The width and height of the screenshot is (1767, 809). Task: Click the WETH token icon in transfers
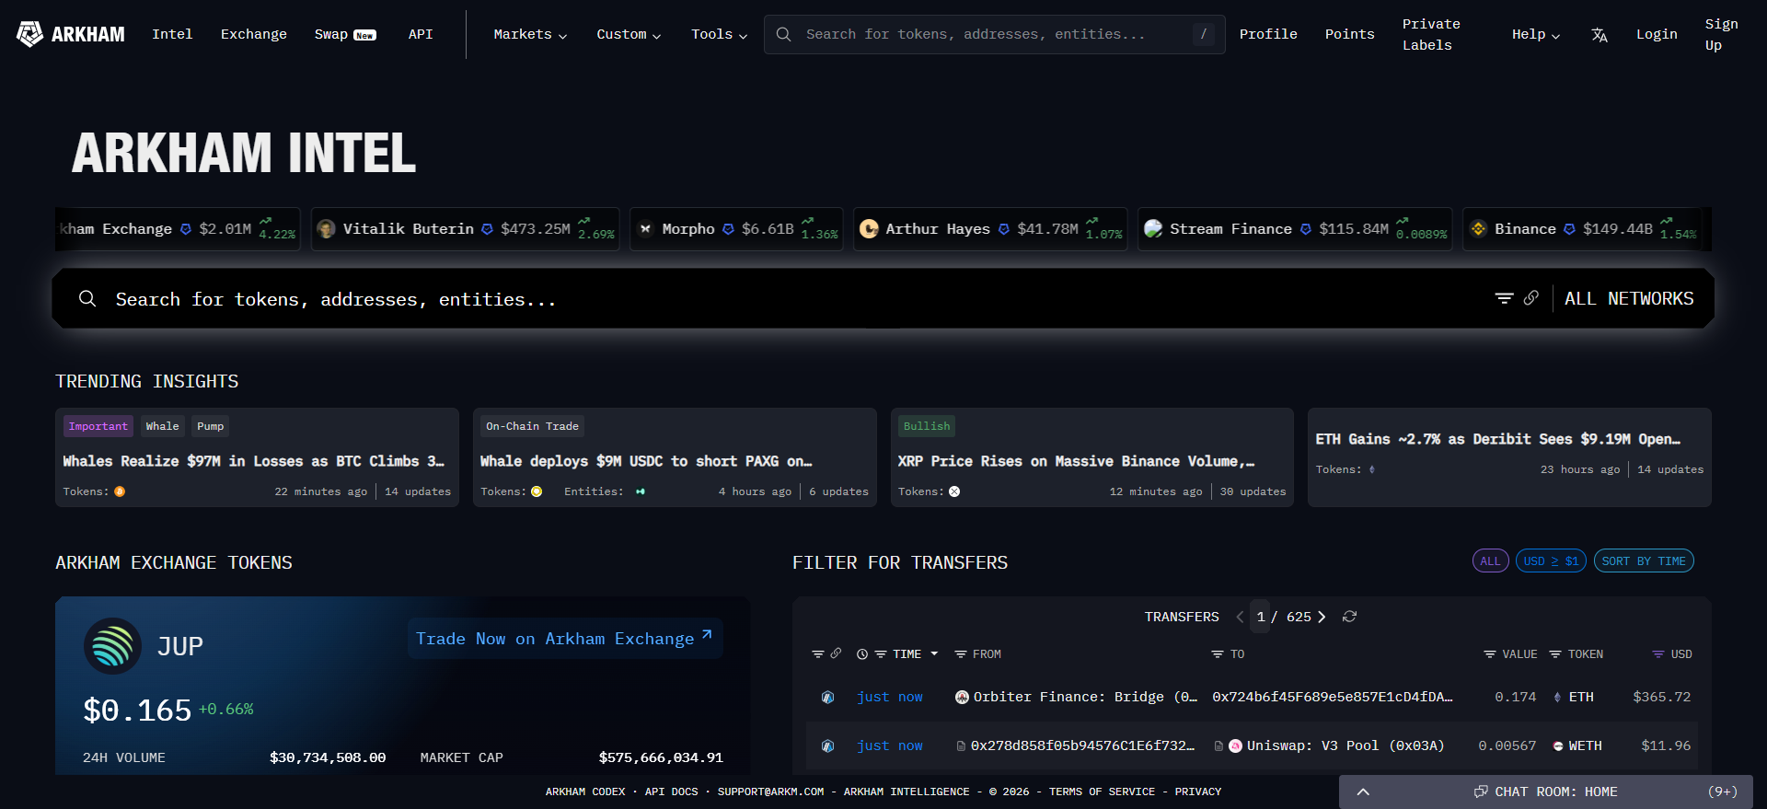[1558, 746]
